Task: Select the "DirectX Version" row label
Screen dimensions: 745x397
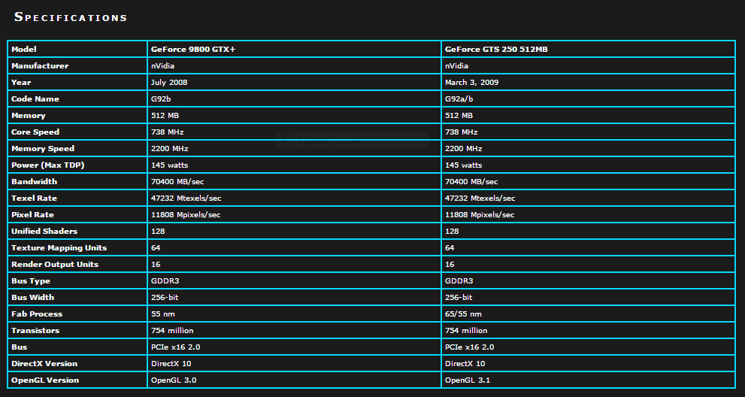Action: [44, 364]
